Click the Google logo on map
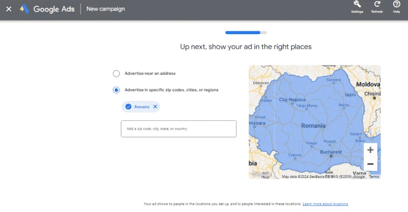The image size is (408, 212). pyautogui.click(x=262, y=174)
